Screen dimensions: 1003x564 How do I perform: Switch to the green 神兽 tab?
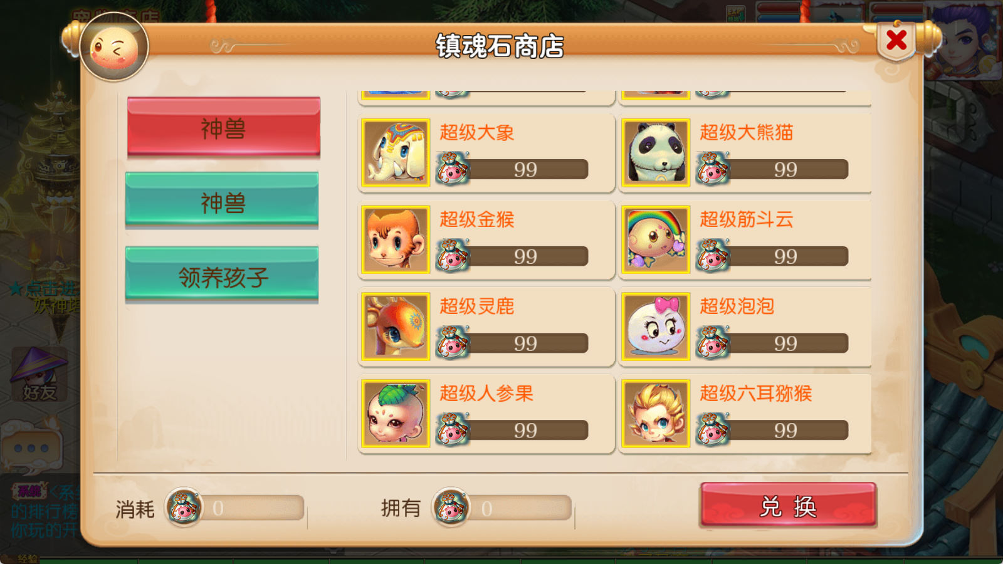222,200
